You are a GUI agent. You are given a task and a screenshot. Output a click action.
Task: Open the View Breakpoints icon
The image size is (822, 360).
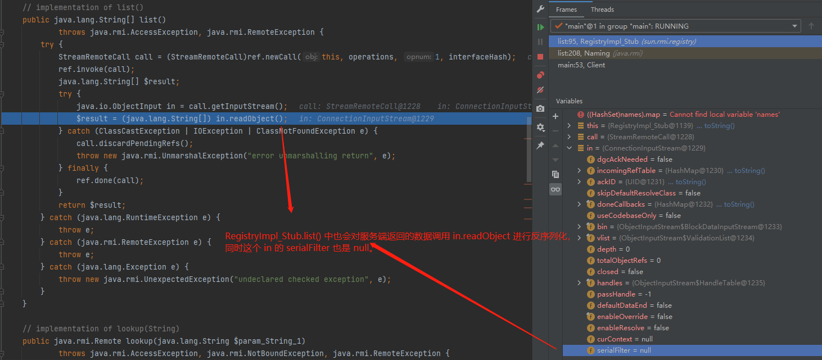(x=540, y=75)
